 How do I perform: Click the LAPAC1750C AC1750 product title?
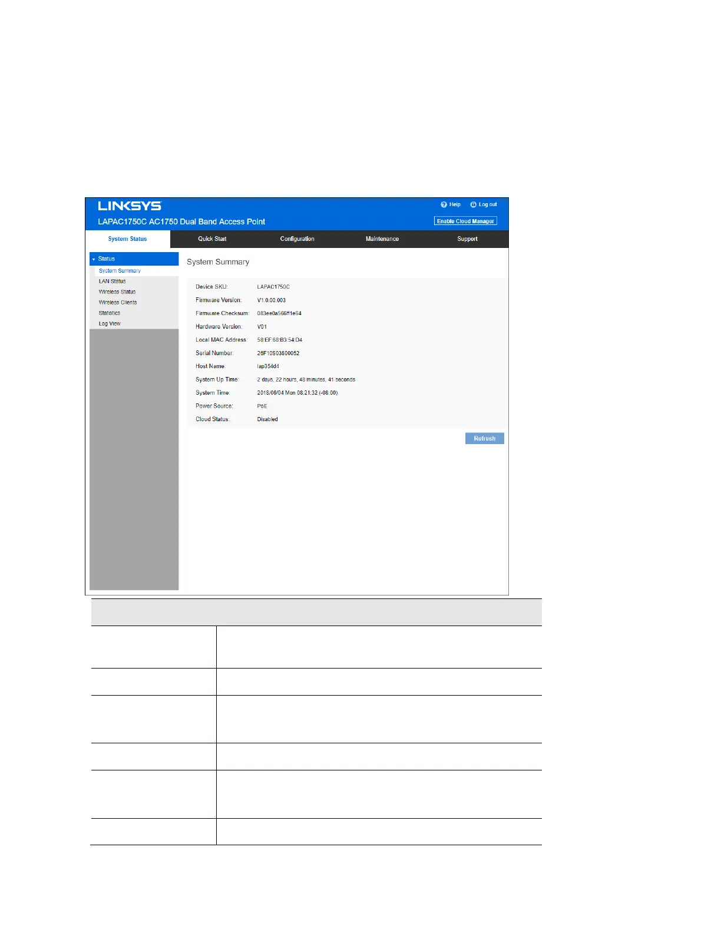click(181, 221)
